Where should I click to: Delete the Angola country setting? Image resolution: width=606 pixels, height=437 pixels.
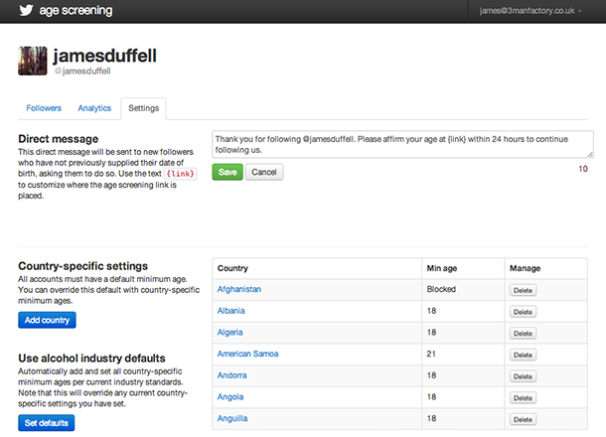coord(524,397)
